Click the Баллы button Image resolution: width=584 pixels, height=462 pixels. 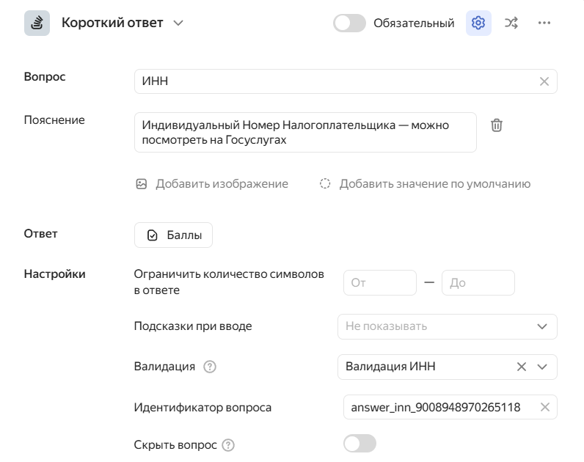point(173,235)
